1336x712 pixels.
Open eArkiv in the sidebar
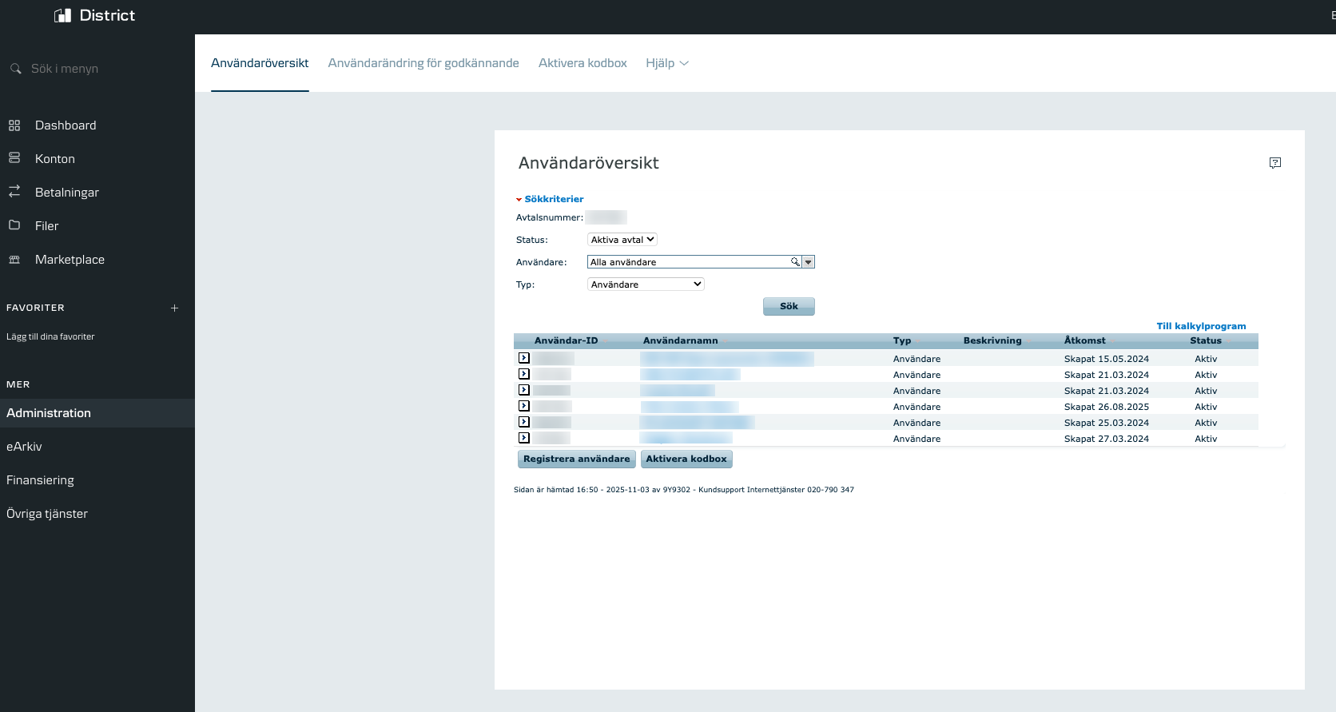[24, 447]
